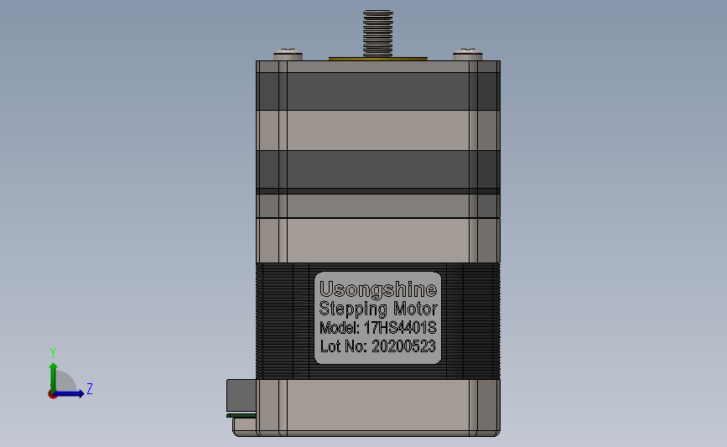Select the 'Usongshine' text on motor label

378,290
